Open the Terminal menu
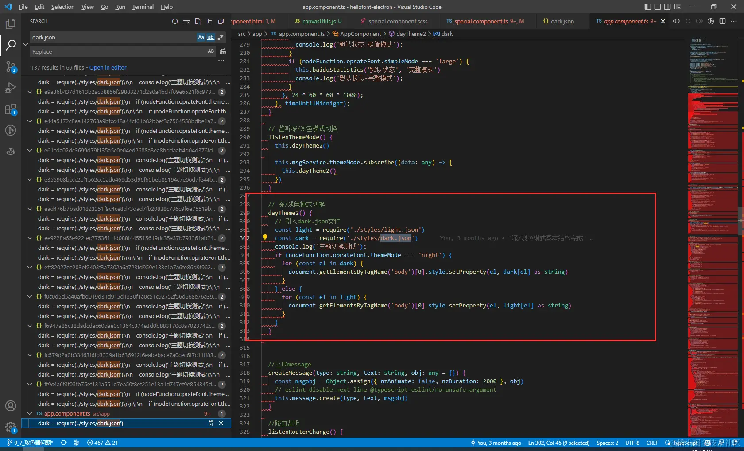This screenshot has height=451, width=744. click(x=143, y=7)
